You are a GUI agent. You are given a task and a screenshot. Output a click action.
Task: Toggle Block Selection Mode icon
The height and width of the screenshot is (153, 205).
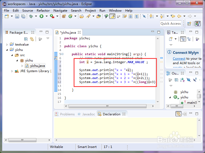(x=131, y=16)
